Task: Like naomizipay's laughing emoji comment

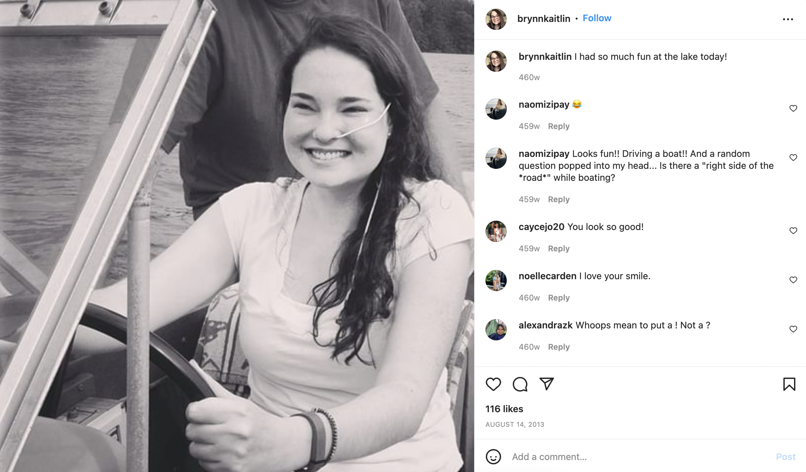Action: click(793, 108)
